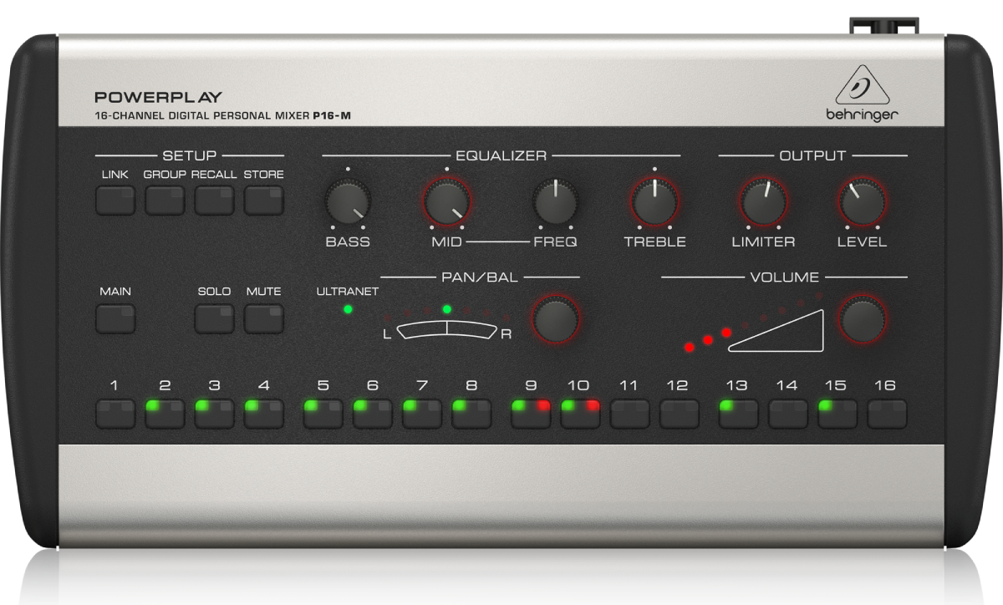This screenshot has width=1003, height=605.
Task: Click the pan L/R LED meter
Action: pos(447,324)
